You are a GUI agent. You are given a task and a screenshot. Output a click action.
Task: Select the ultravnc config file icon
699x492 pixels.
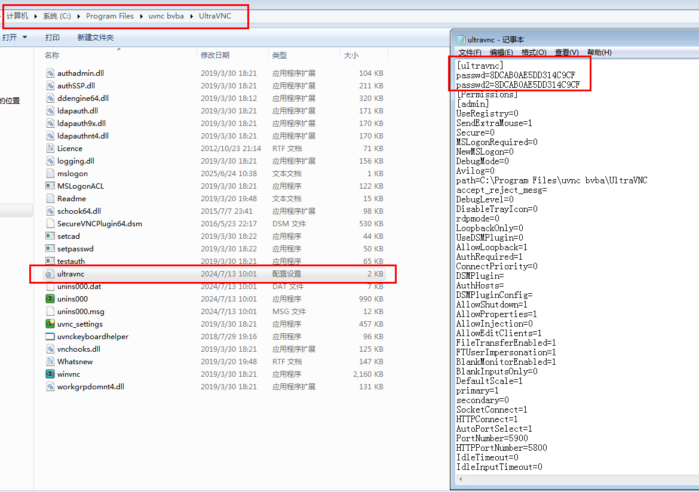50,273
